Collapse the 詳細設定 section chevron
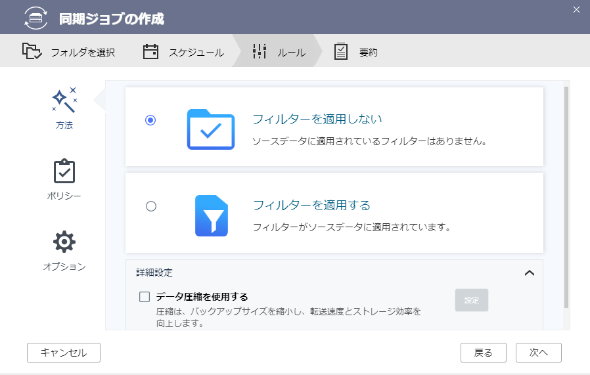Viewport: 590px width, 375px height. coord(530,273)
